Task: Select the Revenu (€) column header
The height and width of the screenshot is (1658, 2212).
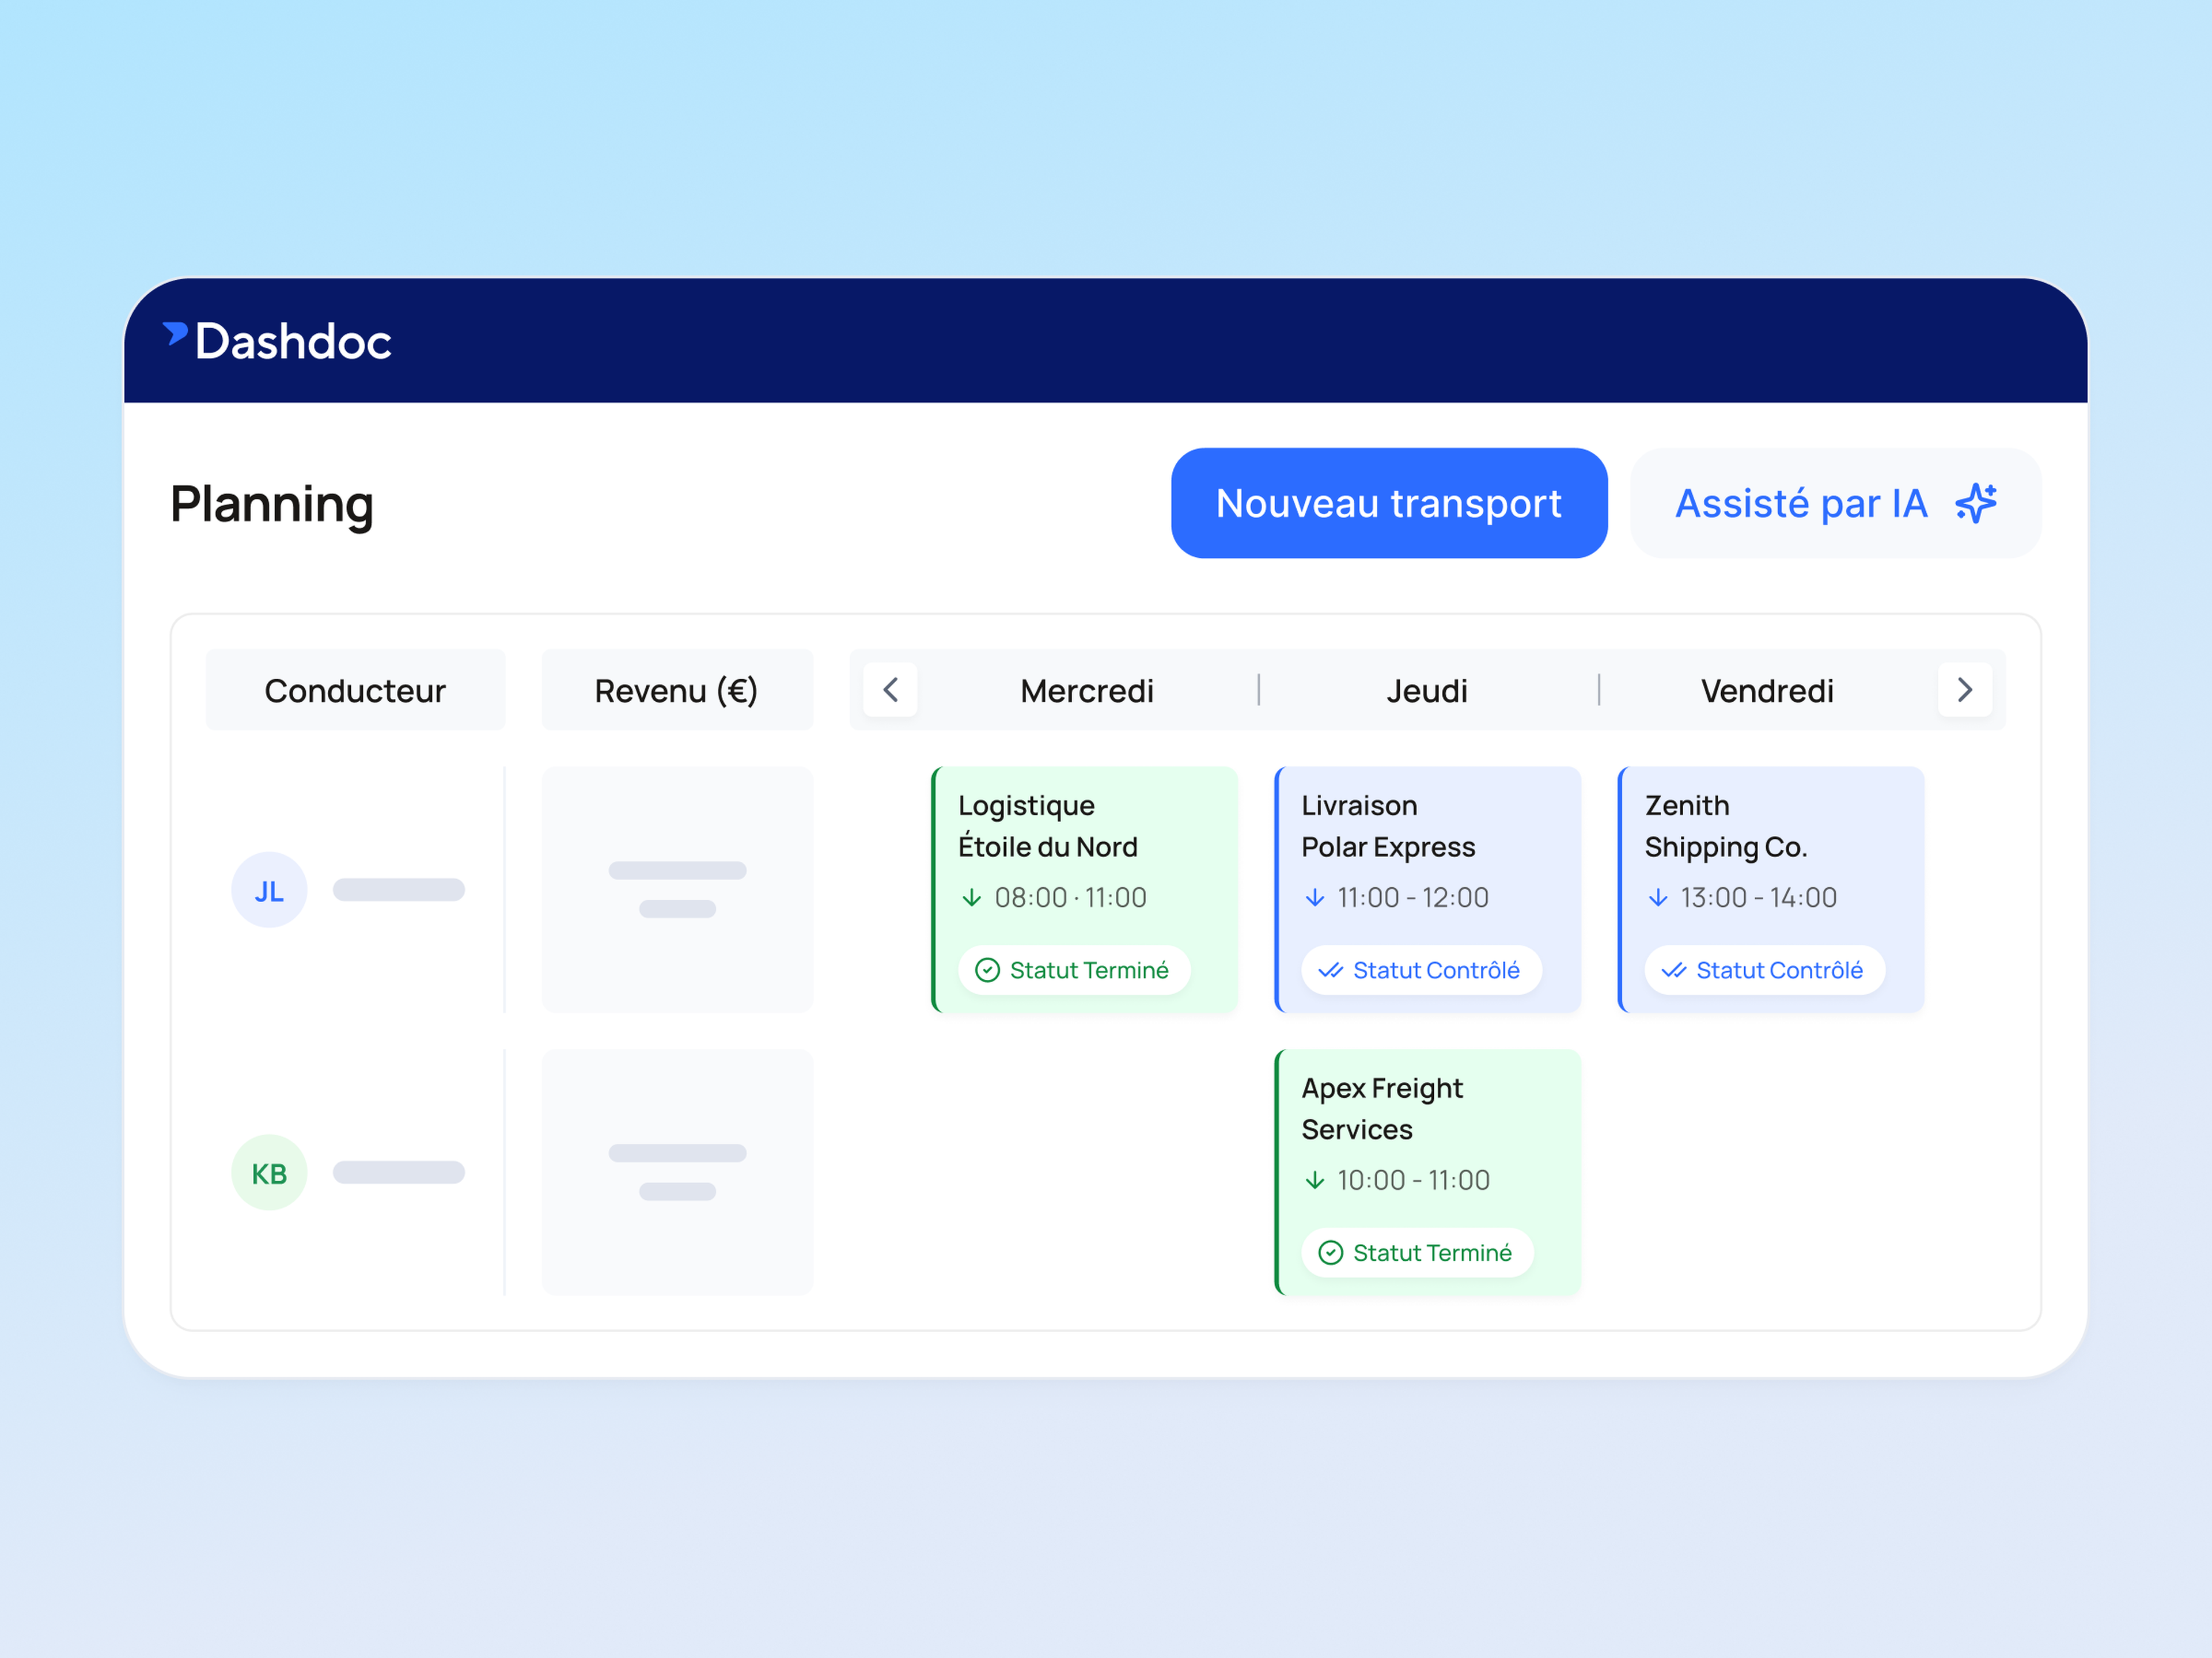Action: (677, 690)
